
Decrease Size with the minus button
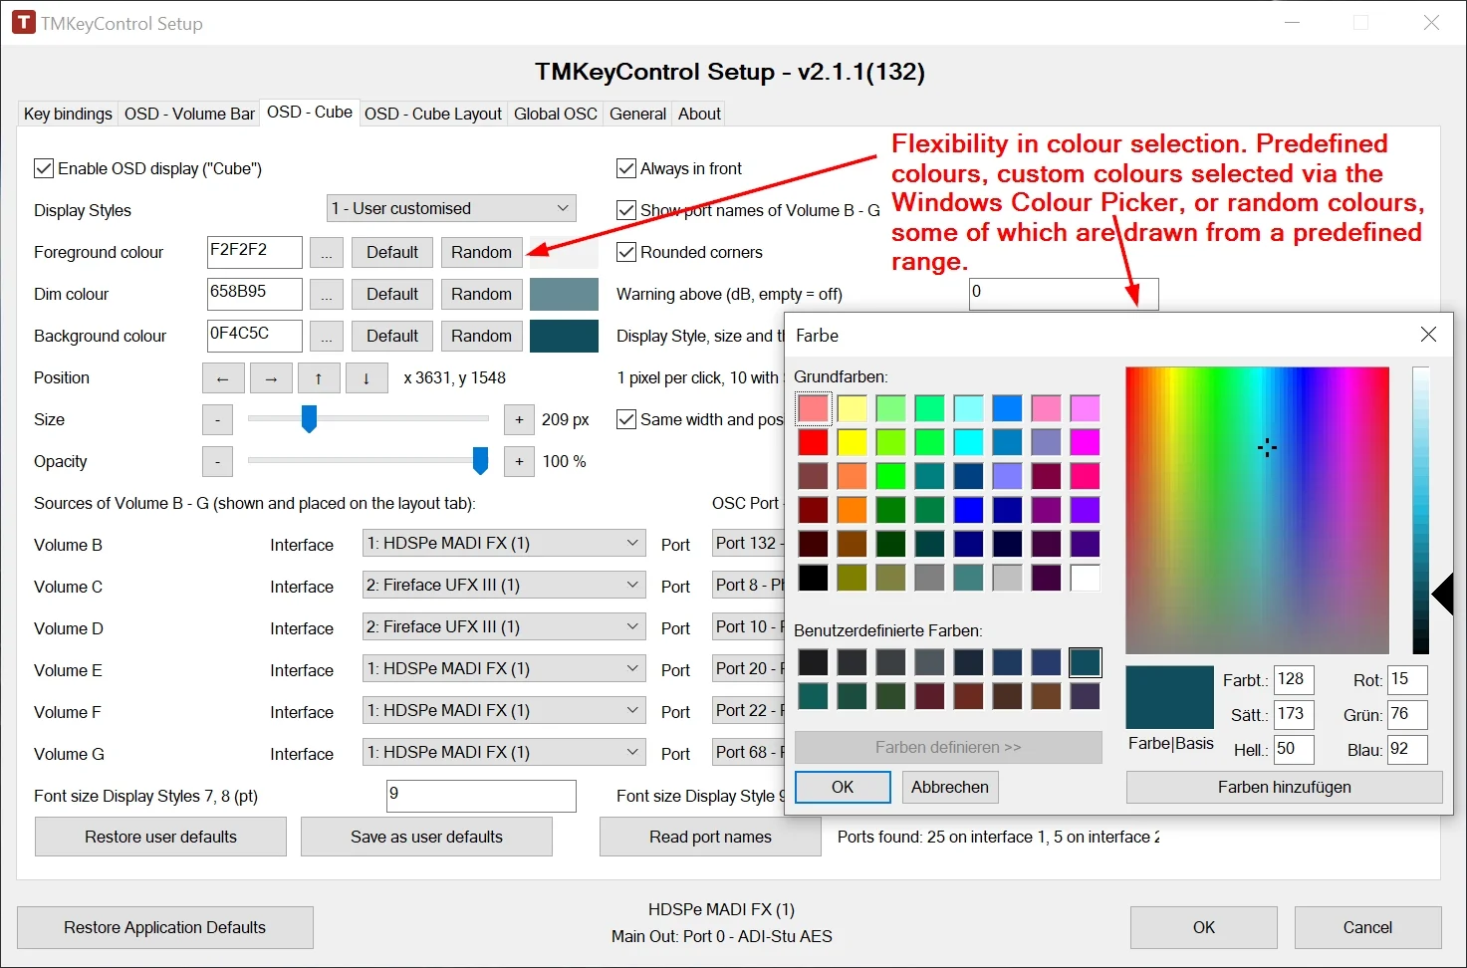click(217, 420)
